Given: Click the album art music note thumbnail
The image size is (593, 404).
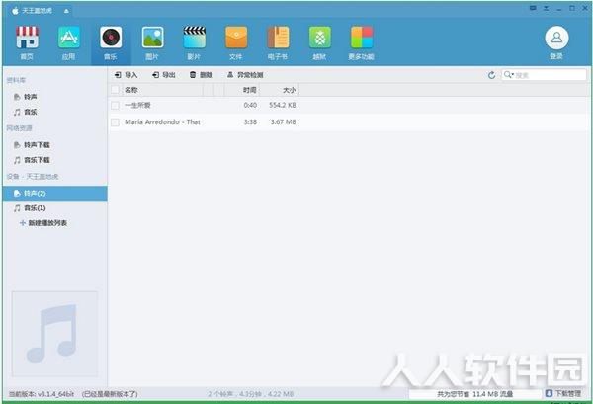Looking at the screenshot, I should tap(54, 334).
